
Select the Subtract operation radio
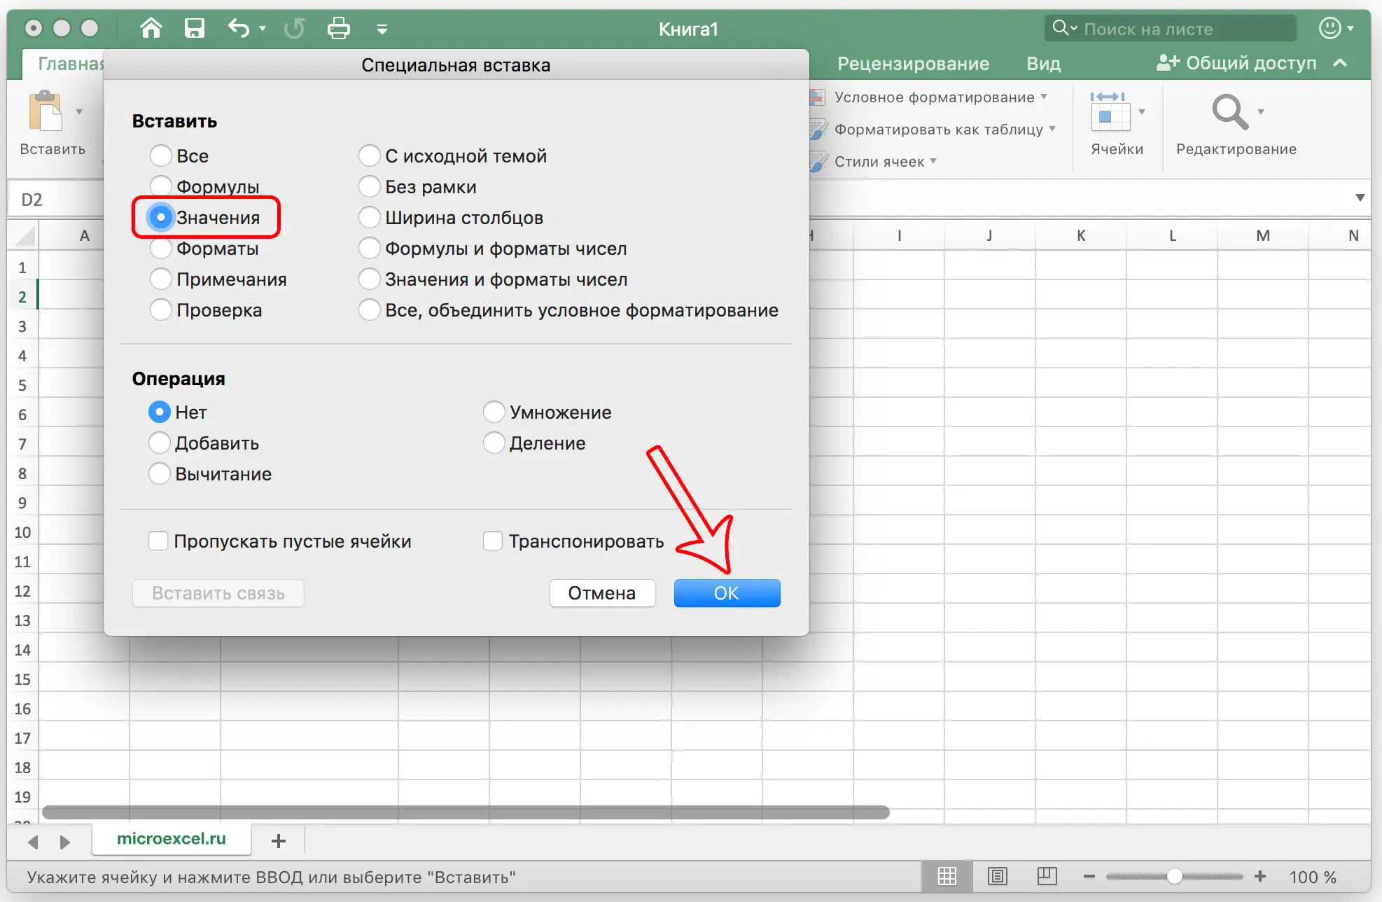click(x=159, y=473)
